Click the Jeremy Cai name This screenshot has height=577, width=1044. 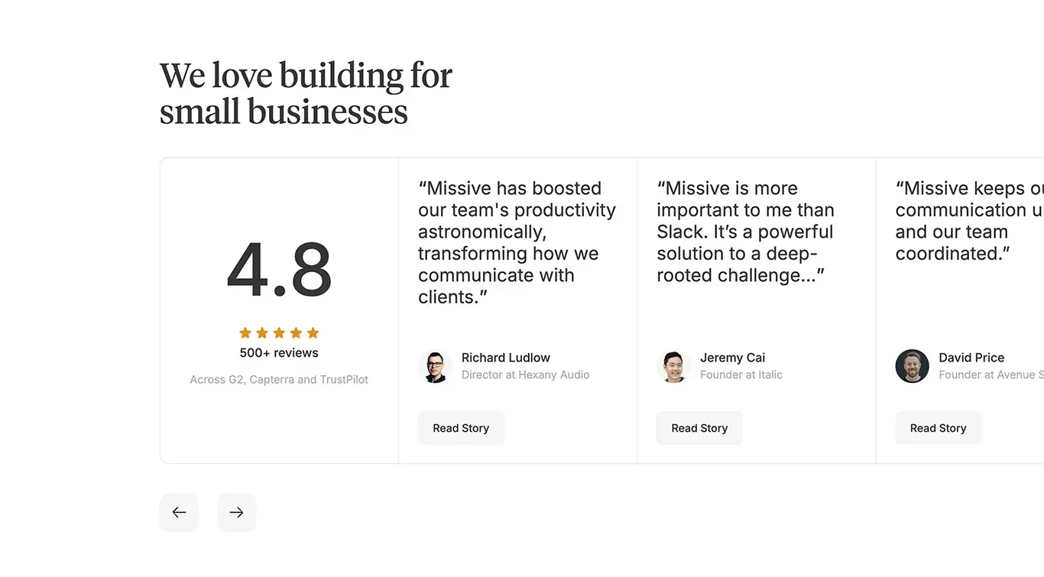point(732,358)
